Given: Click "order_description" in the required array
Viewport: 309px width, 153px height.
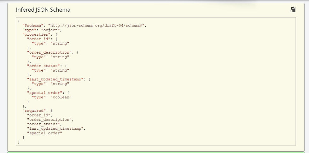Looking at the screenshot, I should [50, 120].
